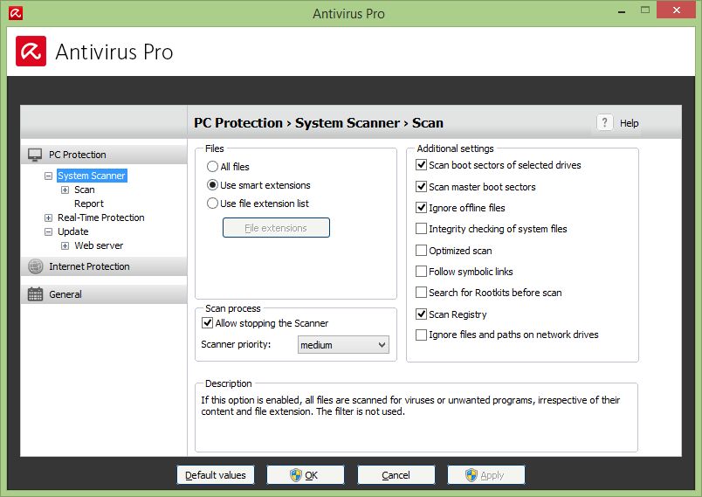This screenshot has height=497, width=702.
Task: Click the Internet Protection globe icon
Action: click(36, 266)
